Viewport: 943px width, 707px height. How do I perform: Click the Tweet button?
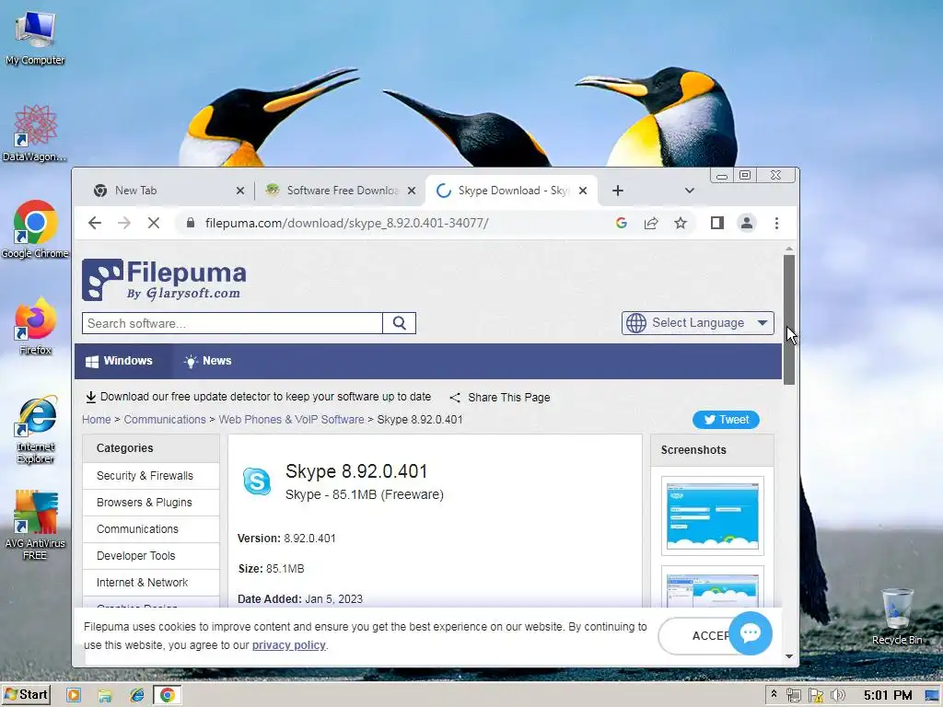(x=726, y=420)
